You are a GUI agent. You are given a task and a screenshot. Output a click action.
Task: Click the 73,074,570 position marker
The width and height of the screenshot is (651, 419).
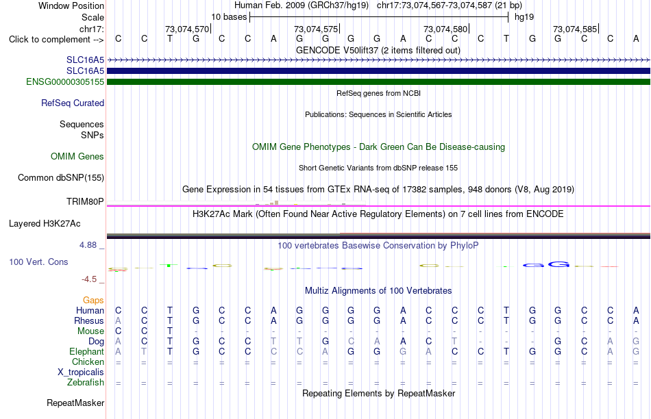(x=187, y=29)
